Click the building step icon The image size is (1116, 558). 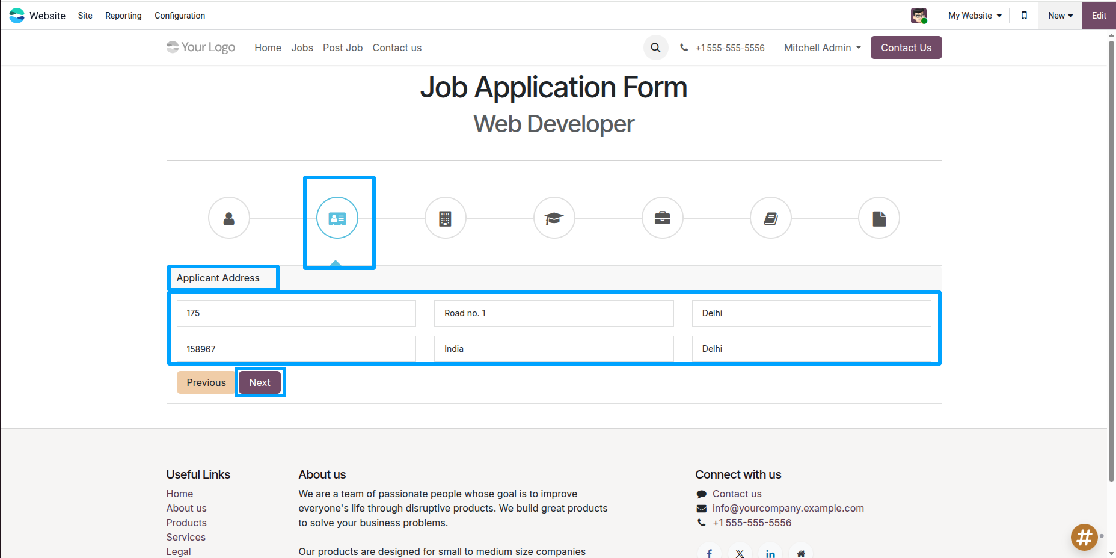tap(445, 218)
